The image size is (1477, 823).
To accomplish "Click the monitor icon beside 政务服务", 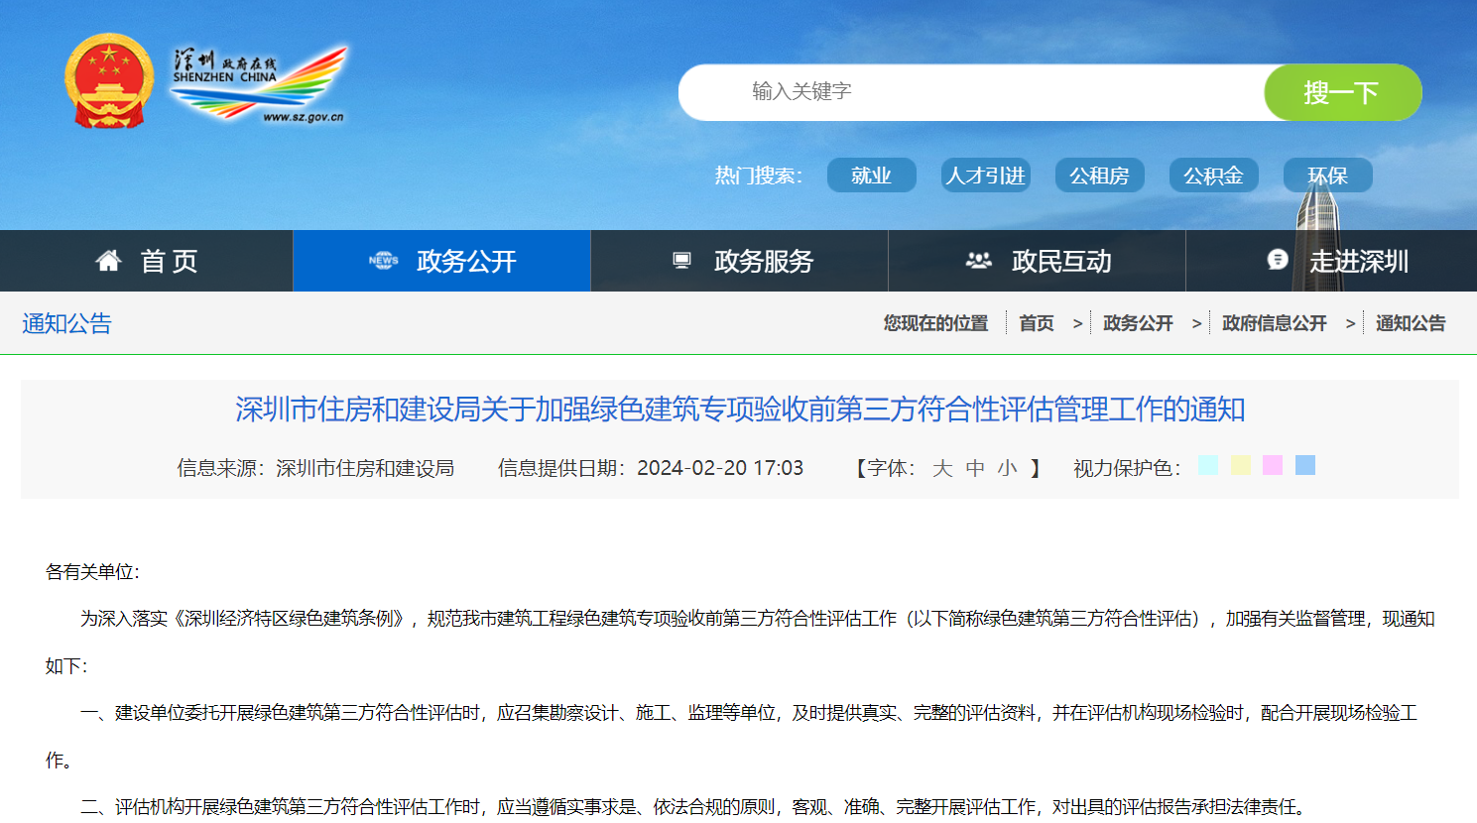I will [681, 261].
